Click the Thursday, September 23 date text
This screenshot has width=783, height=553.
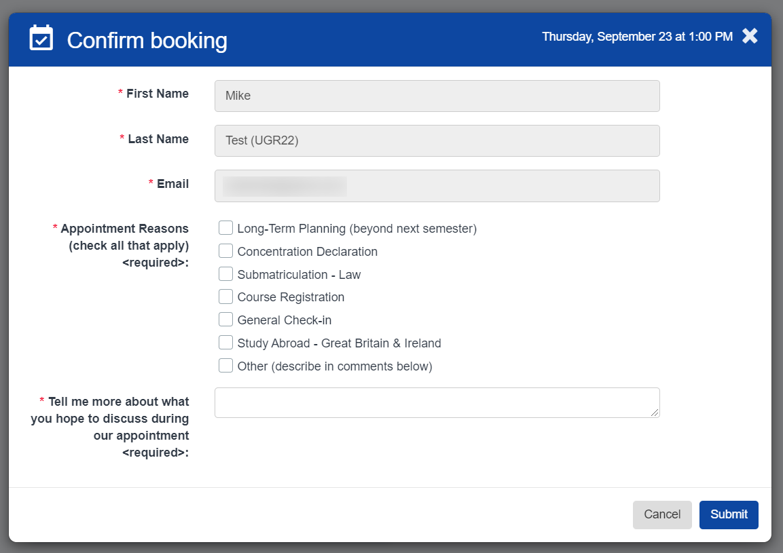[x=636, y=37]
